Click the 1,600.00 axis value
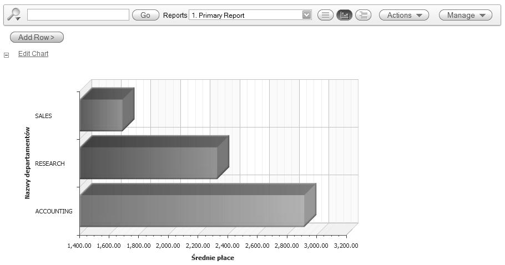Screen dimensions: 505x265 109,246
